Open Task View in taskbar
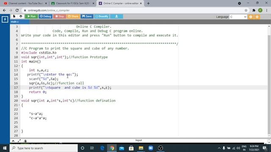Image resolution: width=271 pixels, height=152 pixels. pos(92,148)
